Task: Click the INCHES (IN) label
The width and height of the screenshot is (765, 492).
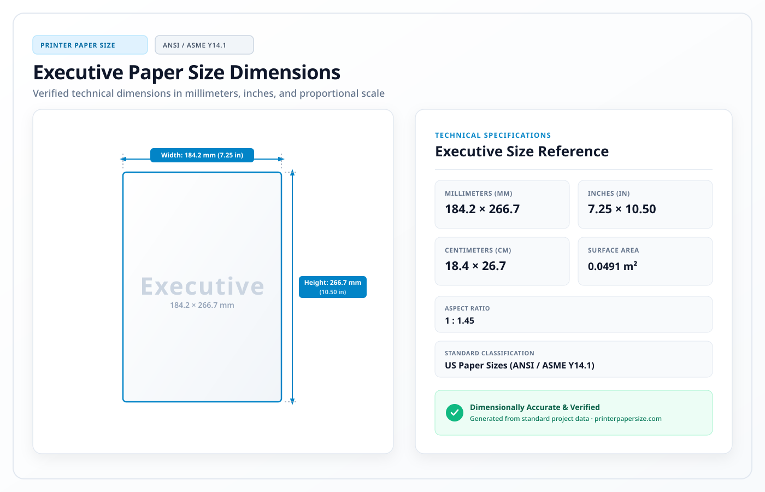Action: click(609, 194)
